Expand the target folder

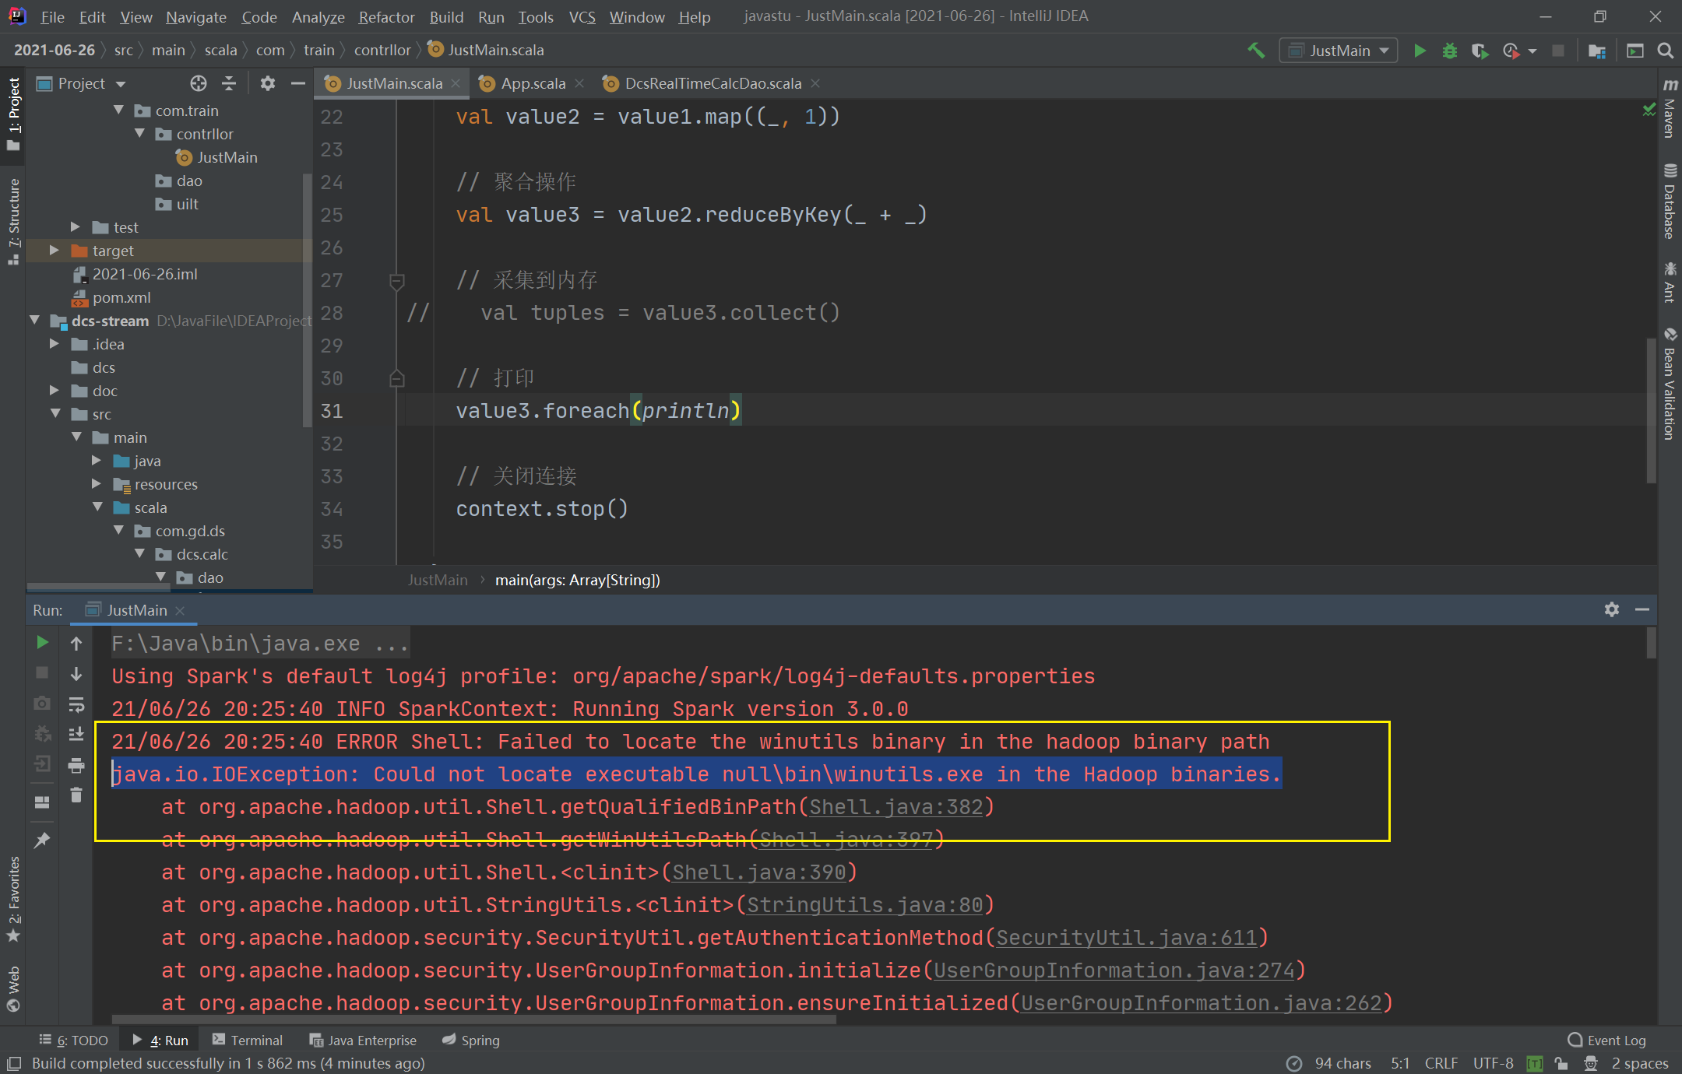tap(54, 251)
